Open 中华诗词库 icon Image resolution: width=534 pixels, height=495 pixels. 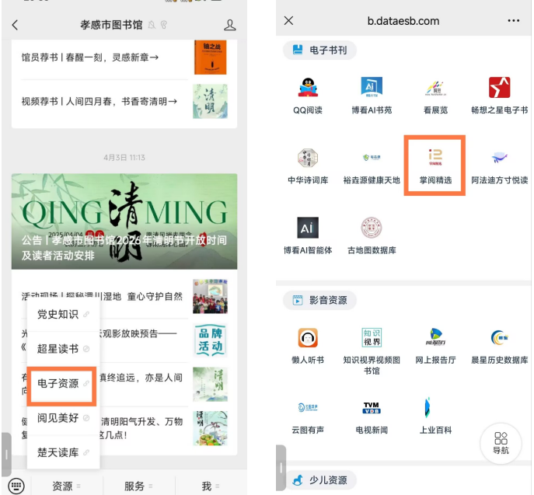pos(308,159)
